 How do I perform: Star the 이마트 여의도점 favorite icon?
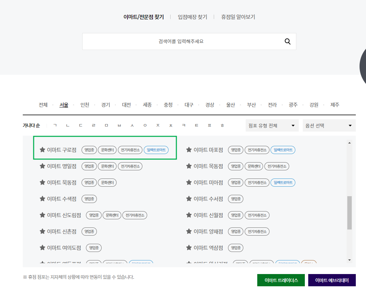(x=42, y=248)
